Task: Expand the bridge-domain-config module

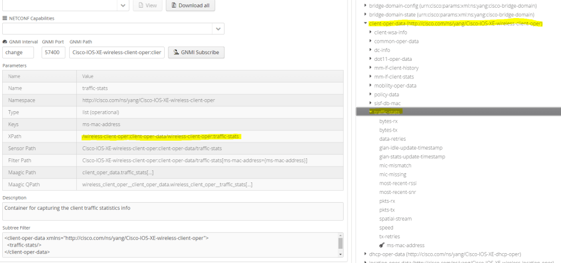Action: [x=366, y=5]
